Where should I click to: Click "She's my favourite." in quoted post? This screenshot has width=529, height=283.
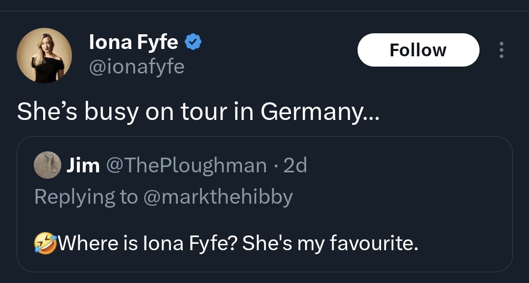(330, 243)
